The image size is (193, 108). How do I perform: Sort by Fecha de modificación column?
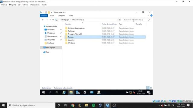(109, 24)
